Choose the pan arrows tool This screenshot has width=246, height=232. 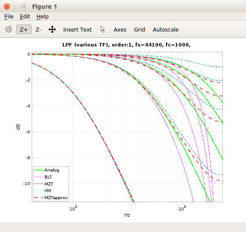[x=52, y=29]
